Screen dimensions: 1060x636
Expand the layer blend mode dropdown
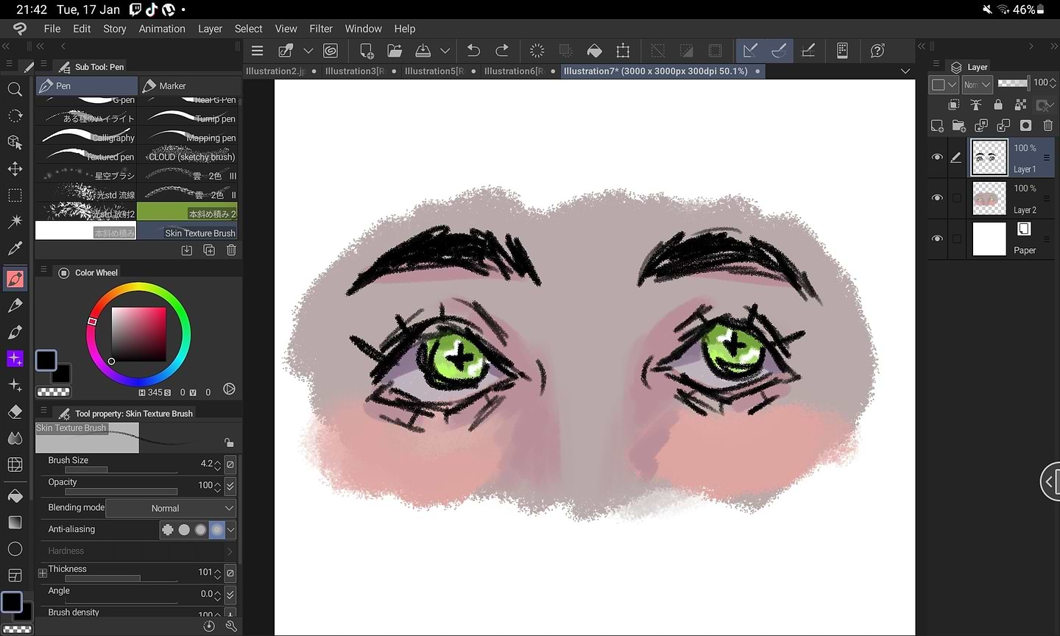point(978,85)
